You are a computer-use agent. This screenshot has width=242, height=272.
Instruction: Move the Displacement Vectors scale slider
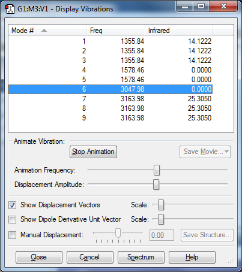point(161,205)
